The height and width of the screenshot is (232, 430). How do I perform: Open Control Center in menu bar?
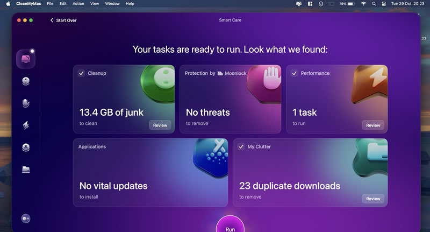click(x=384, y=4)
